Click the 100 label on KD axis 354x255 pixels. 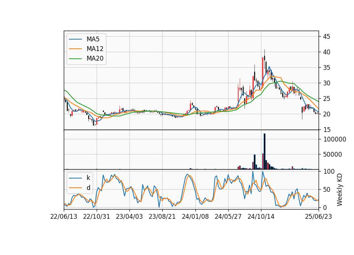point(329,171)
